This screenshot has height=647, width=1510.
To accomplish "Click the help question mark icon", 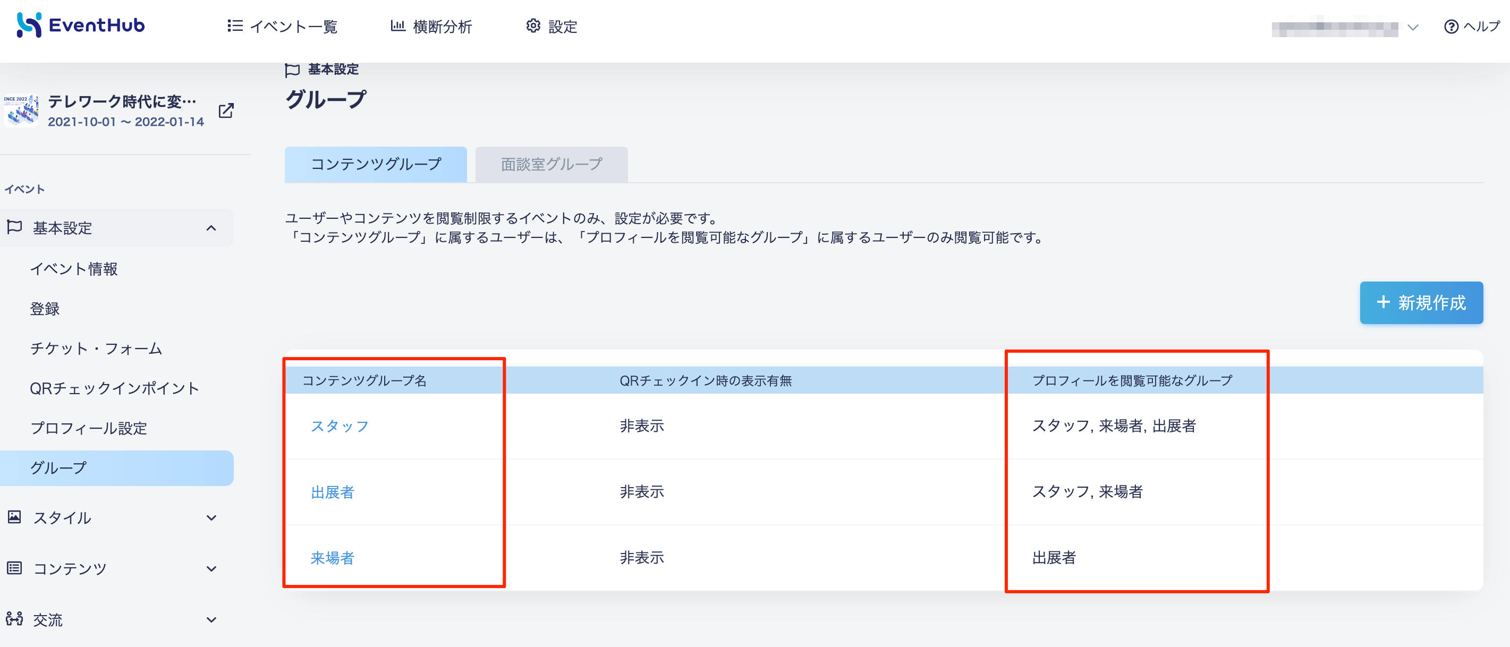I will (x=1451, y=27).
